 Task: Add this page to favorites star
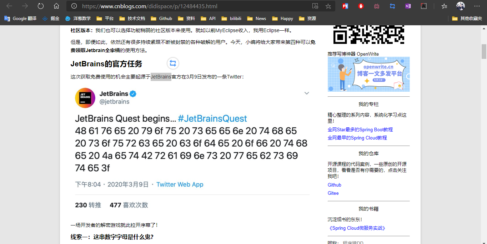coord(328,6)
